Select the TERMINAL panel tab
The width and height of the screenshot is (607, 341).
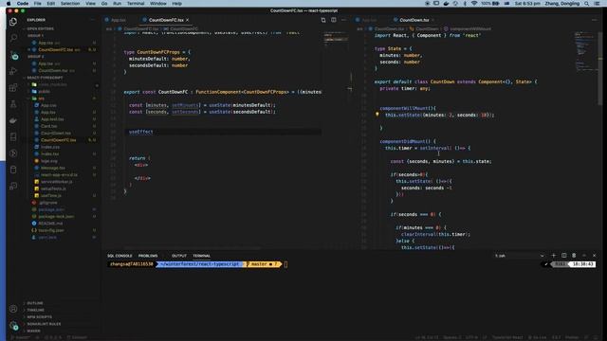point(201,256)
